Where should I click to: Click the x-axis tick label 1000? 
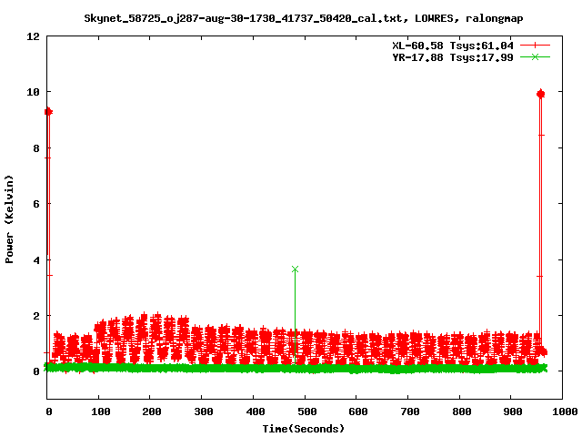click(565, 412)
